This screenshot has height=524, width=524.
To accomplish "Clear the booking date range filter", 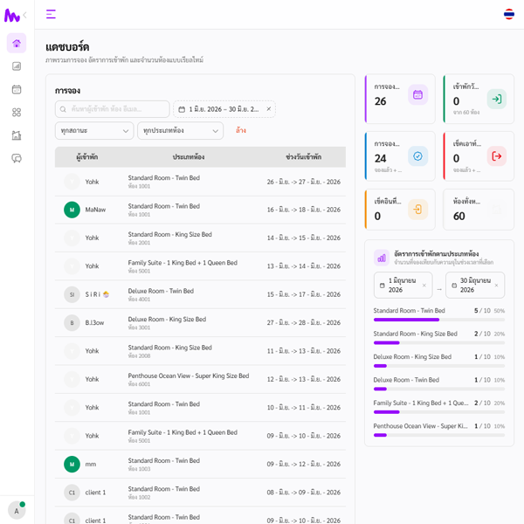I will pyautogui.click(x=268, y=109).
